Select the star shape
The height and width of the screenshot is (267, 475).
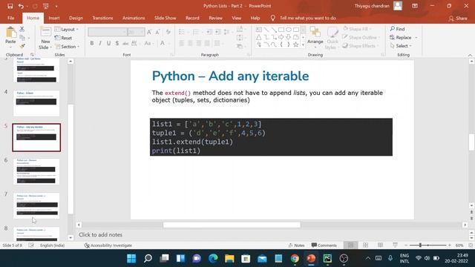(x=295, y=44)
